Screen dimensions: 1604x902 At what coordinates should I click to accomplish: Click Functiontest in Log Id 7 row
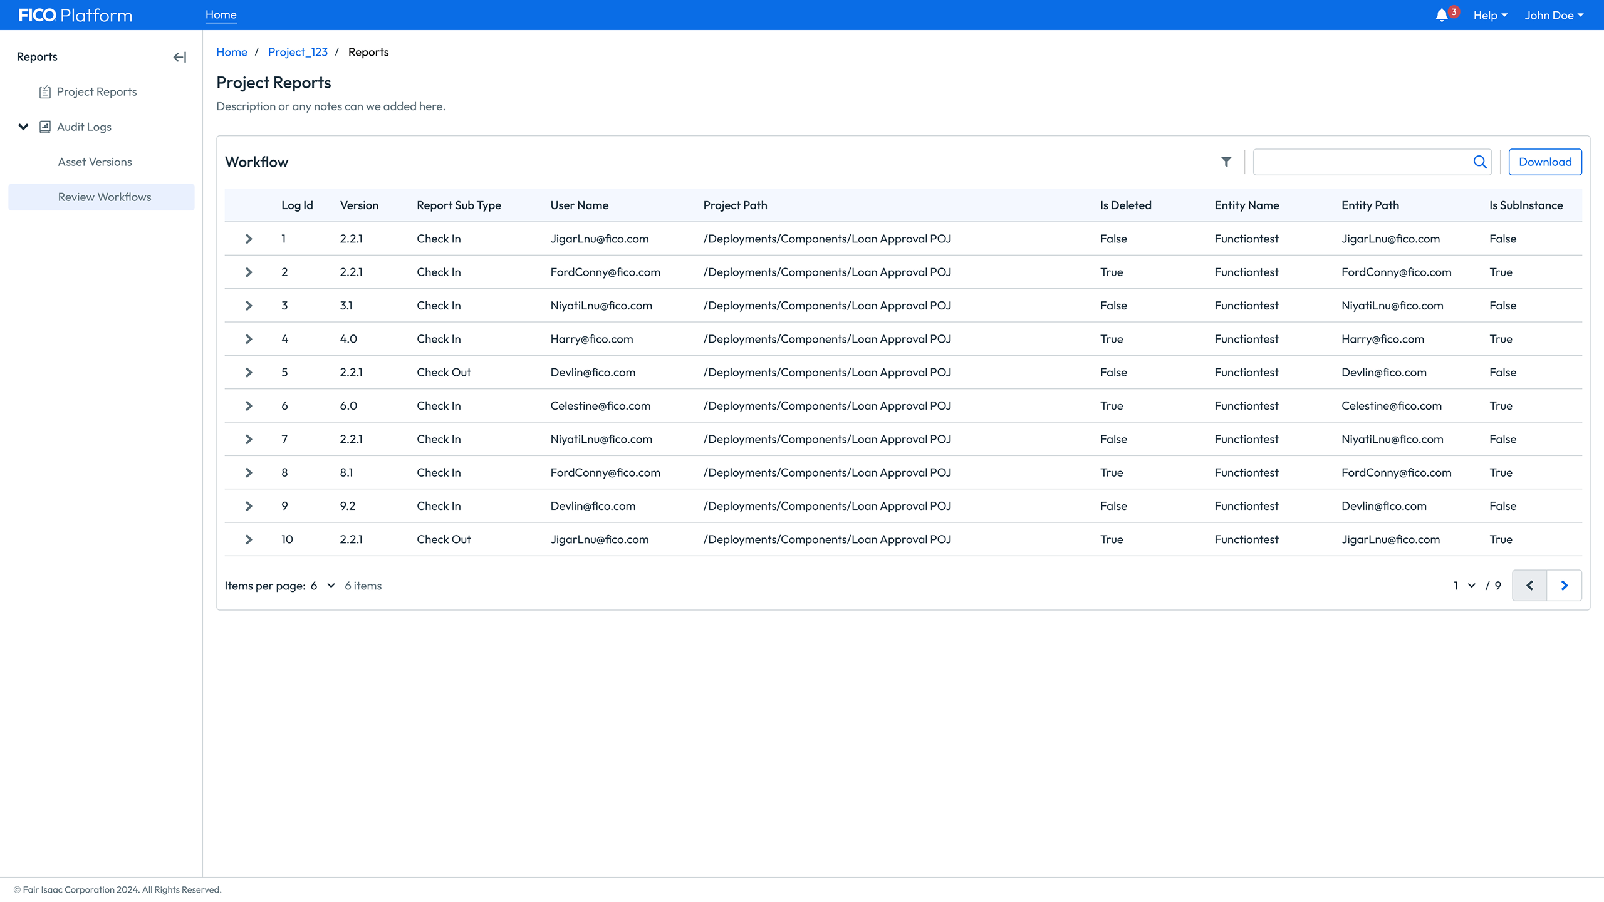(1246, 439)
